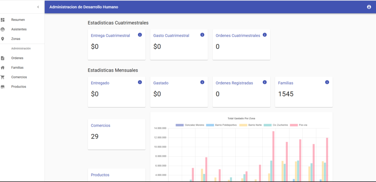The height and width of the screenshot is (182, 376).
Task: Click the Zonas location pin icon
Action: 3,39
